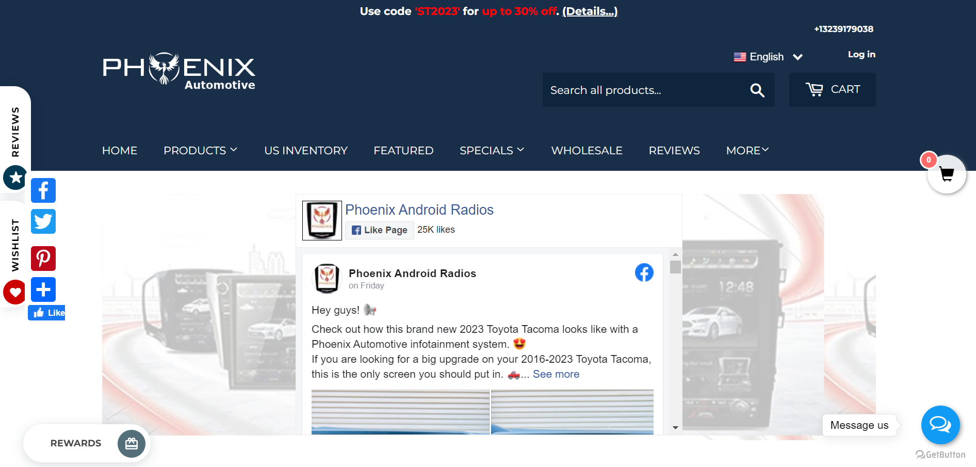
Task: Click the search magnifier icon
Action: click(x=757, y=90)
